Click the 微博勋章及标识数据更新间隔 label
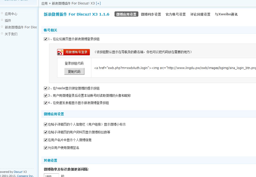 point(66,169)
